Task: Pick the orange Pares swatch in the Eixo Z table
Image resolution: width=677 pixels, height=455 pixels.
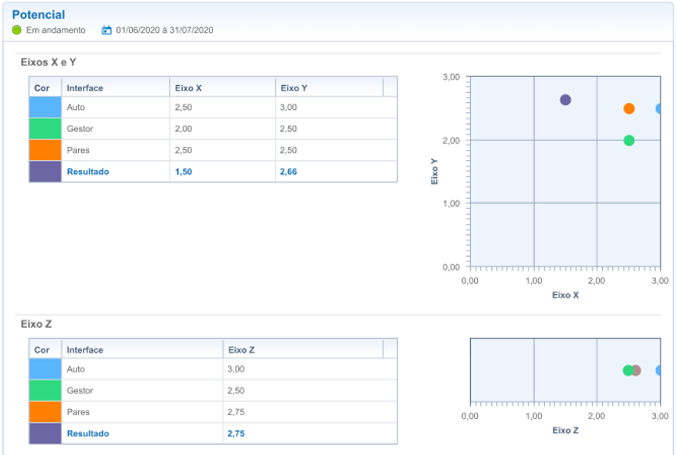Action: click(45, 412)
